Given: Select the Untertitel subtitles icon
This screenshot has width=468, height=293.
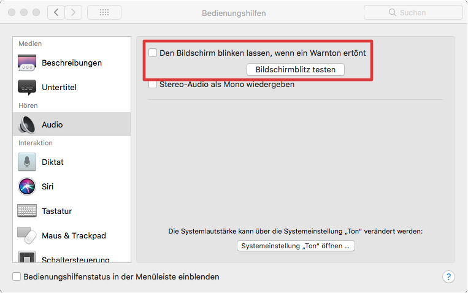Looking at the screenshot, I should pyautogui.click(x=27, y=87).
